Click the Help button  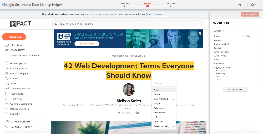coord(239,5)
